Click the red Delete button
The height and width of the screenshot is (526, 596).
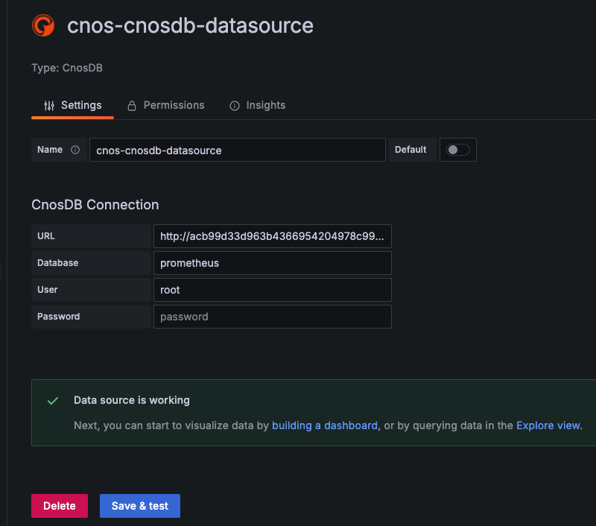[x=60, y=506]
